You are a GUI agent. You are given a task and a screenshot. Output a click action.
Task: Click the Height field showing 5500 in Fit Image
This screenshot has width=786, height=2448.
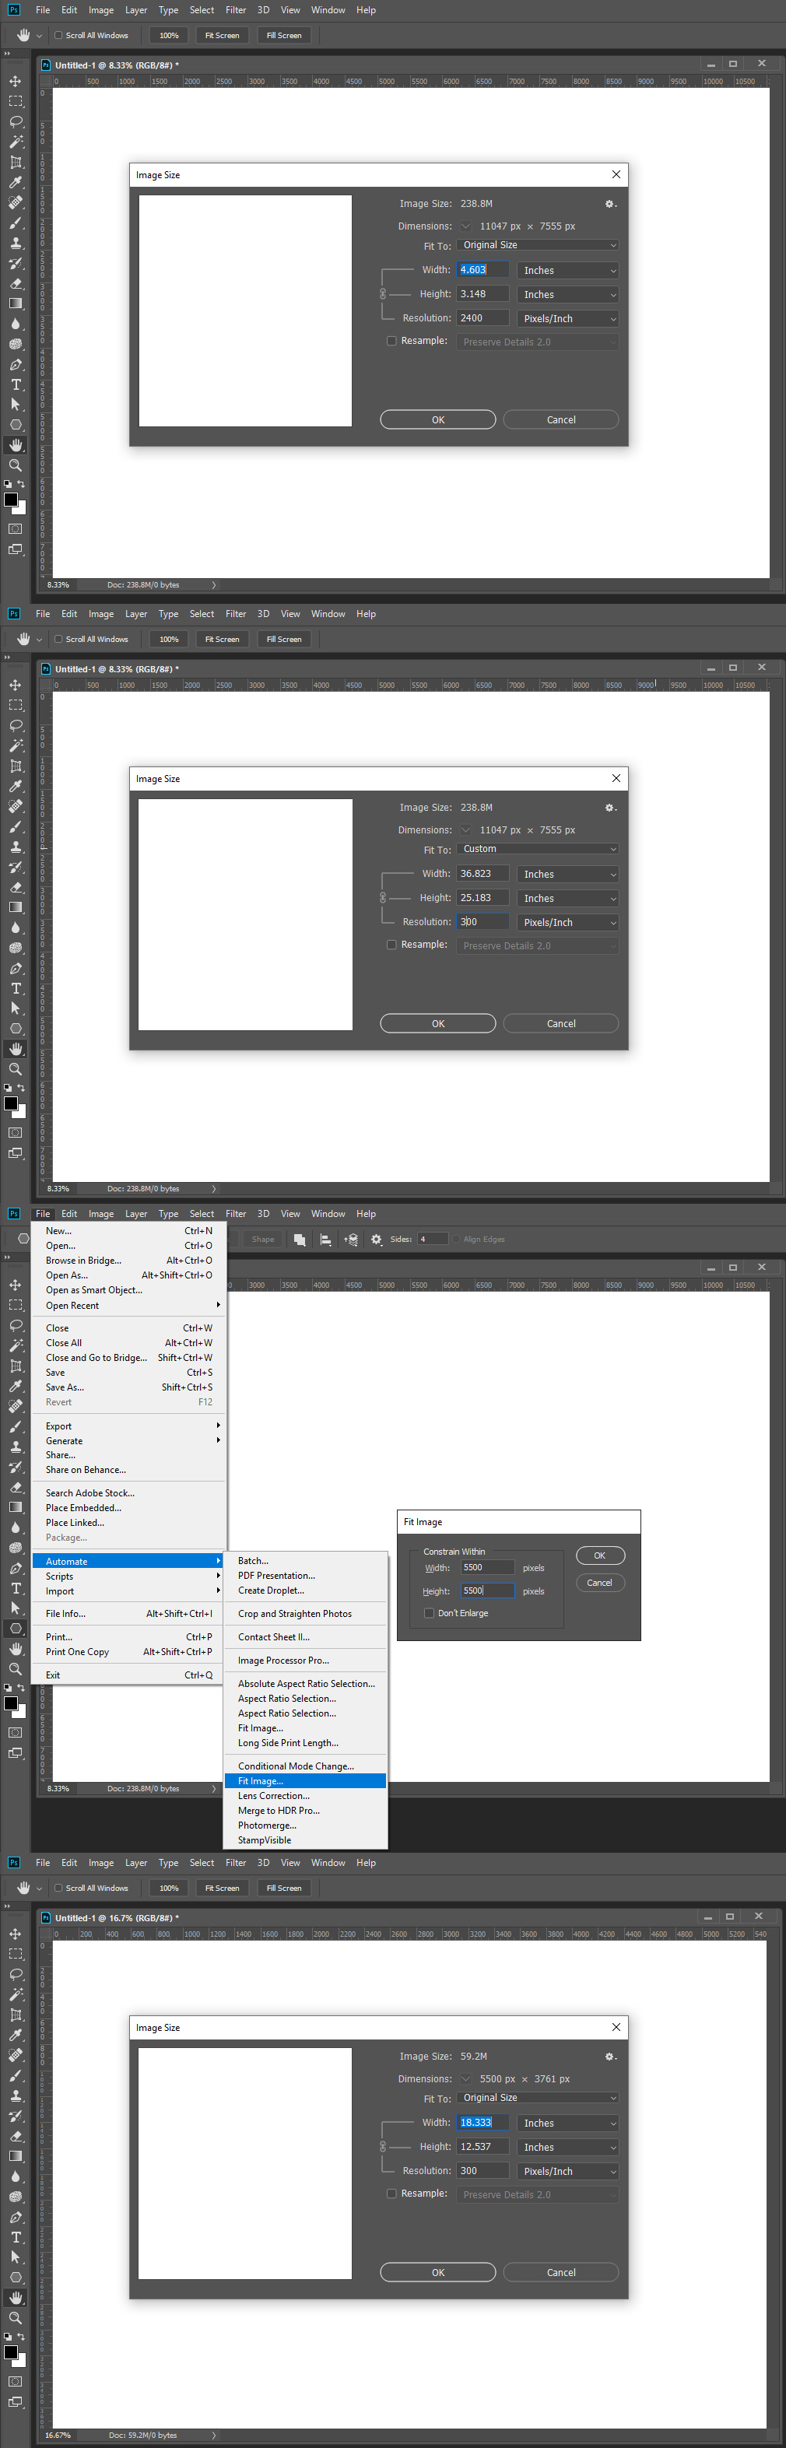(488, 1590)
